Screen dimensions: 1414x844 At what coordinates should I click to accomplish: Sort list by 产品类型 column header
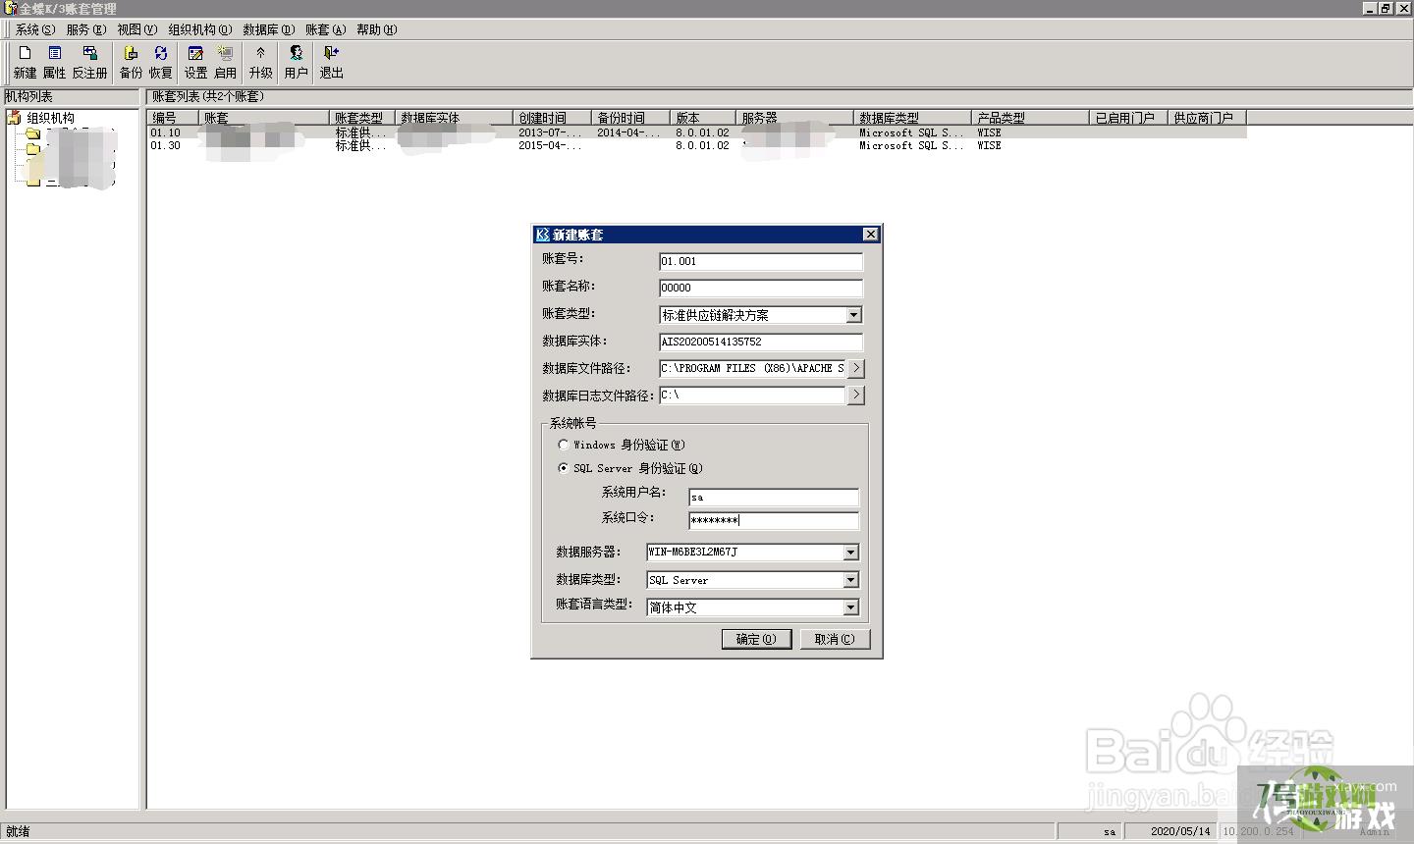coord(1031,118)
